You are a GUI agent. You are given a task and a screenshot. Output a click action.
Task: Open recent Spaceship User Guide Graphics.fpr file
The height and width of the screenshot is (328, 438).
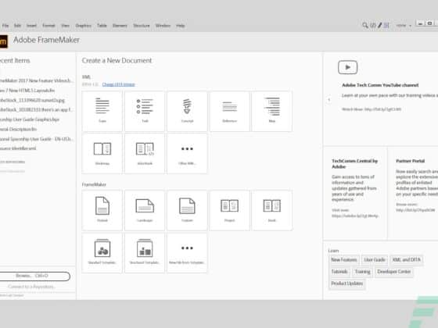pos(30,119)
